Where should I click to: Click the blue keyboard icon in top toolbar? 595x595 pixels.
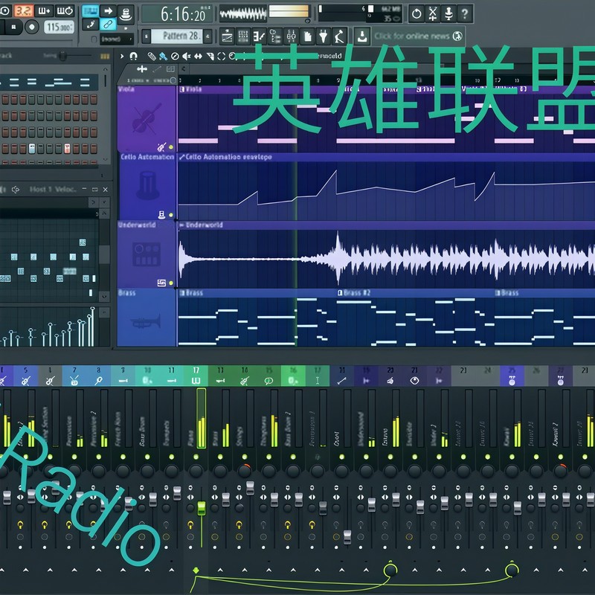tap(90, 10)
